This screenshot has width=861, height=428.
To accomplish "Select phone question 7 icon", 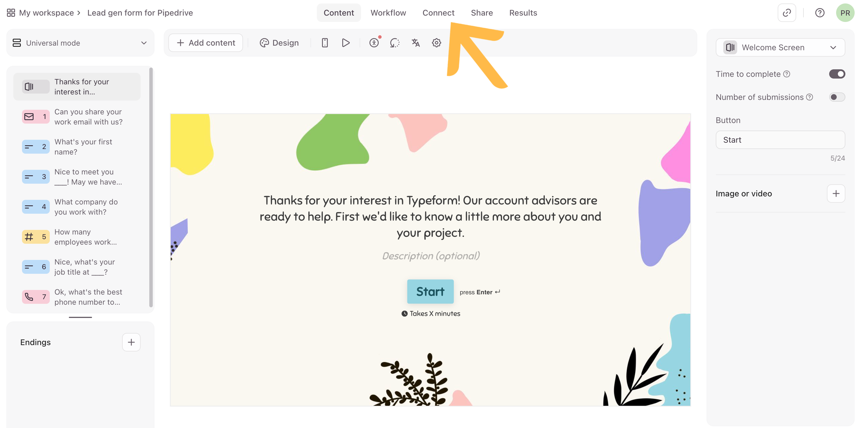I will point(35,297).
